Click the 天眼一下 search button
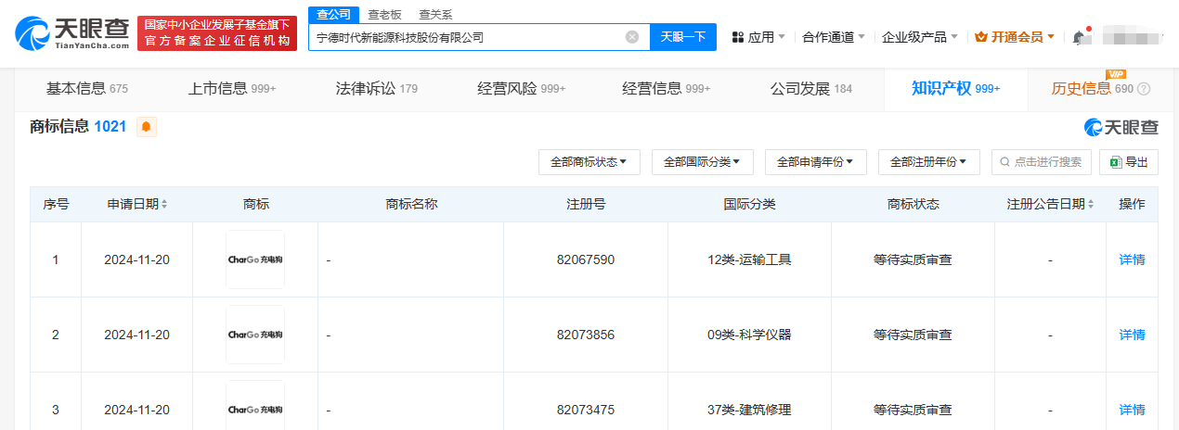This screenshot has width=1179, height=430. (682, 37)
